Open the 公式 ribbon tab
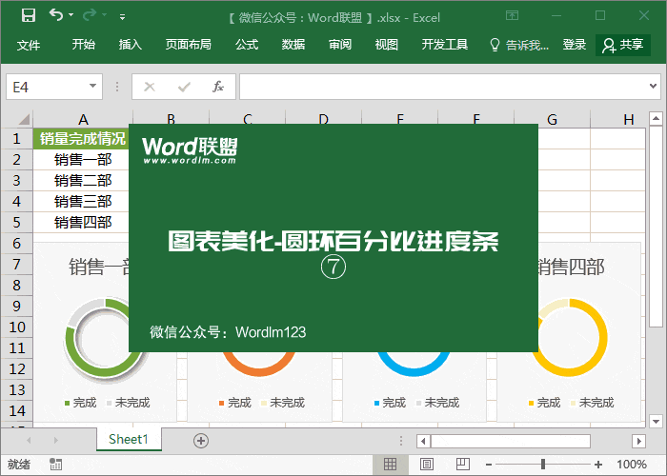 point(247,45)
